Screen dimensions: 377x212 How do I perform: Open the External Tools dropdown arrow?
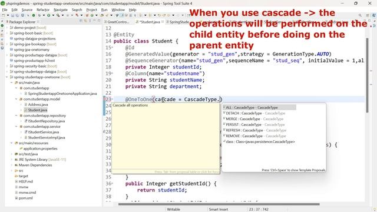pyautogui.click(x=62, y=15)
